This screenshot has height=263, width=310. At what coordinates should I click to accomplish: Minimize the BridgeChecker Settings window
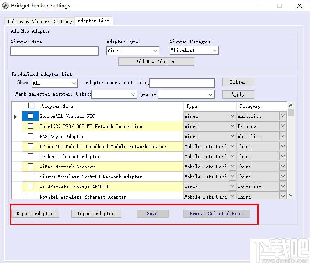pos(260,6)
